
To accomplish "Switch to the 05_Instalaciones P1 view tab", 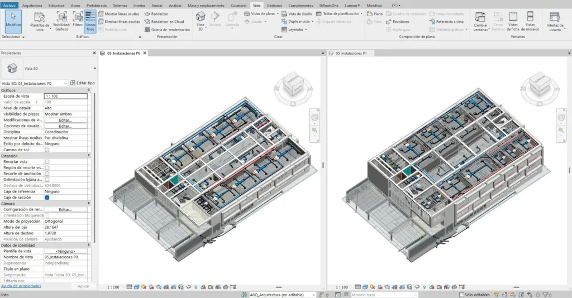I will point(351,53).
